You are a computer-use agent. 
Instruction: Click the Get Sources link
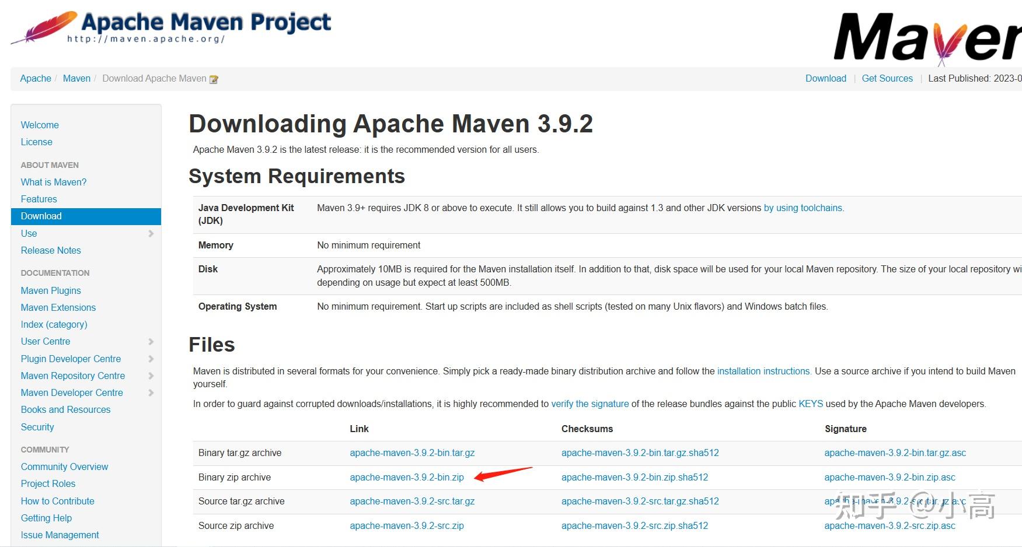click(x=887, y=79)
